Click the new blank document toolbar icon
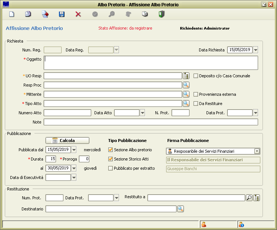277x230 pixels. click(12, 14)
